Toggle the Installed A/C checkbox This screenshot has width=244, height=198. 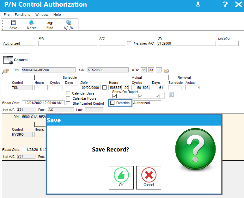[129, 43]
